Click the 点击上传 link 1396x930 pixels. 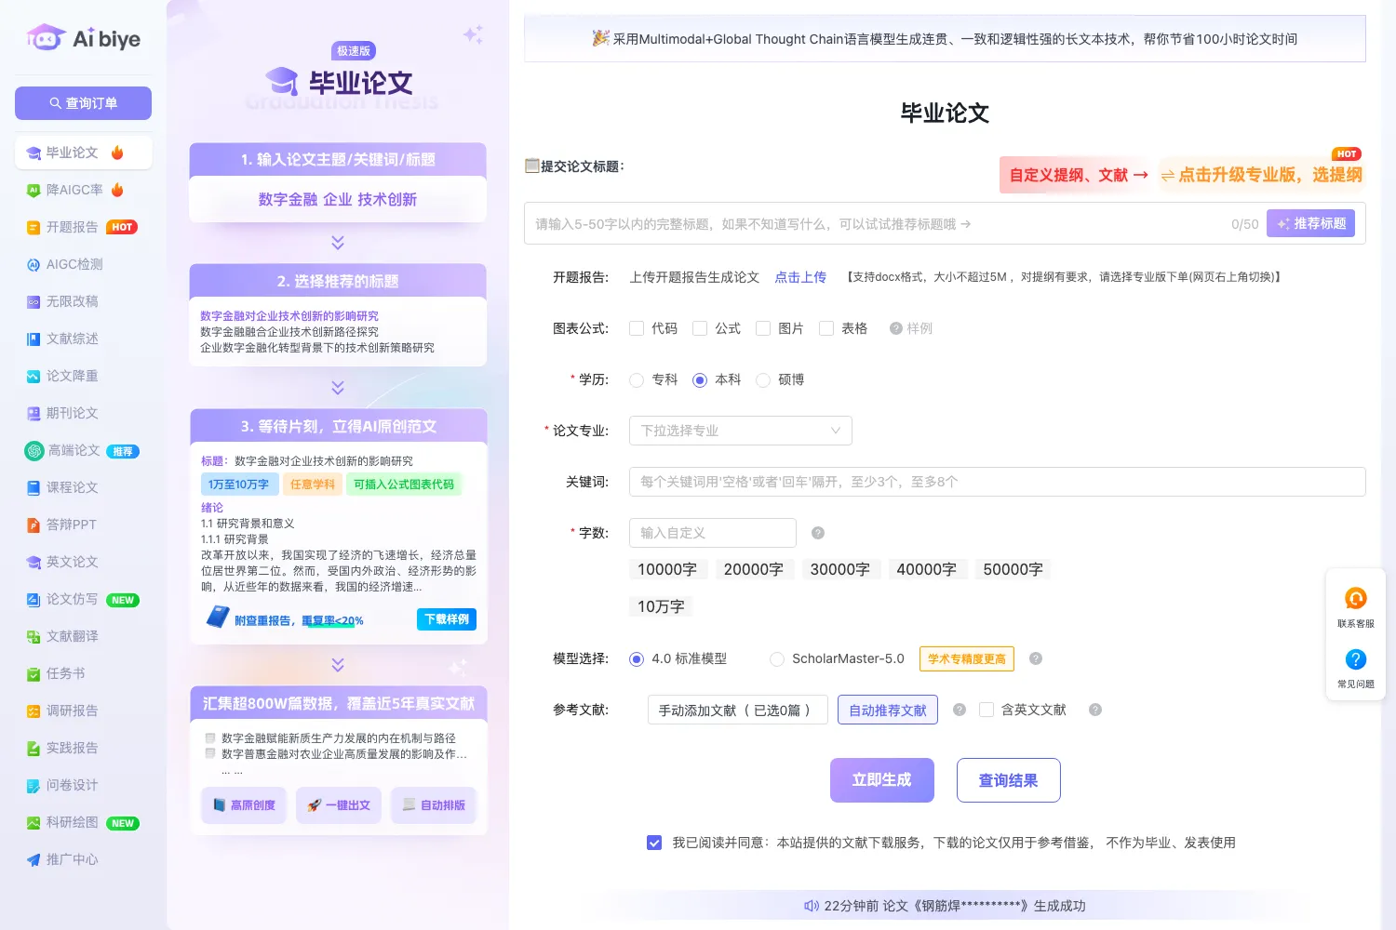(x=800, y=277)
